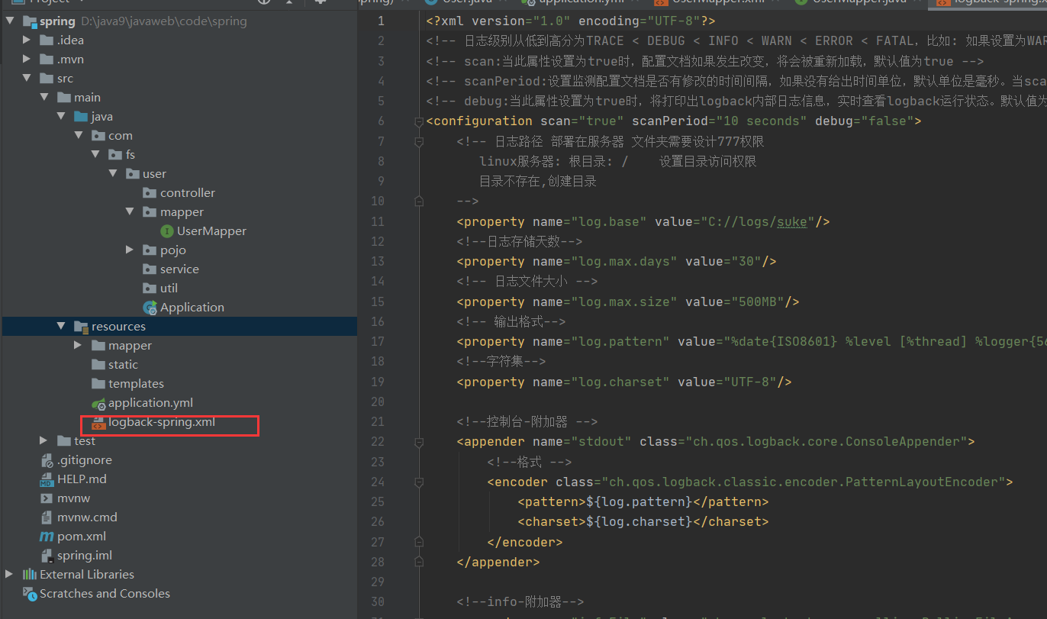
Task: Click 'ch.qos.logback.core.ConsoleAppender' class text
Action: coord(826,442)
